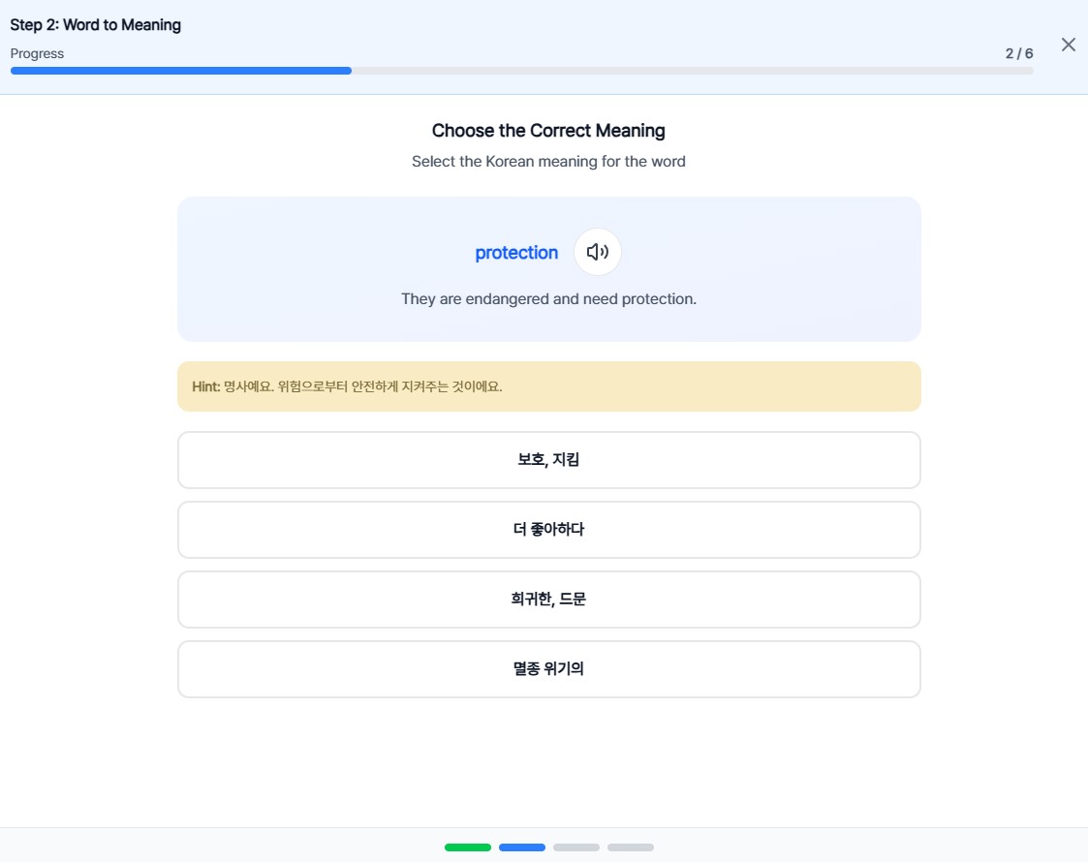Close the Word to Meaning quiz
The image size is (1088, 862).
tap(1068, 45)
